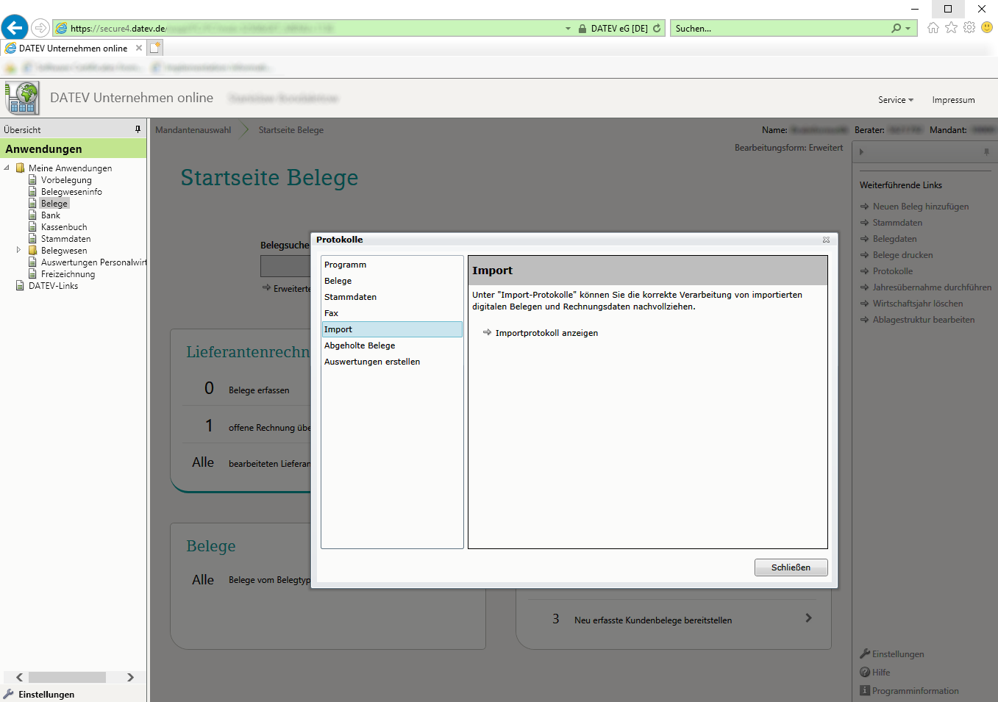Click the DATEV Unternehmen online logo
Viewport: 998px width, 702px height.
[x=22, y=98]
